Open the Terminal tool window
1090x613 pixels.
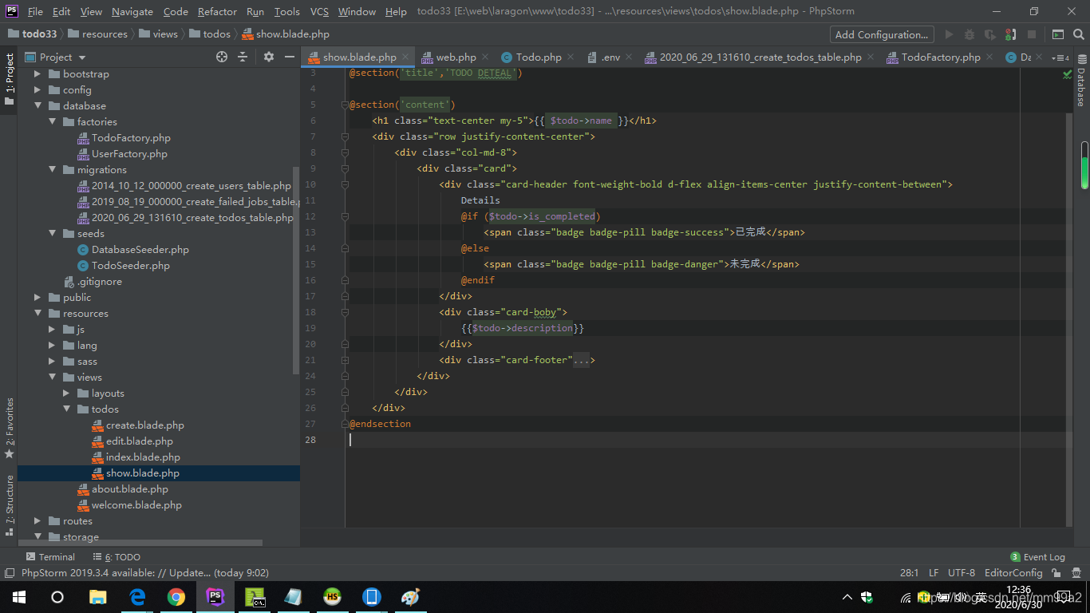point(50,557)
